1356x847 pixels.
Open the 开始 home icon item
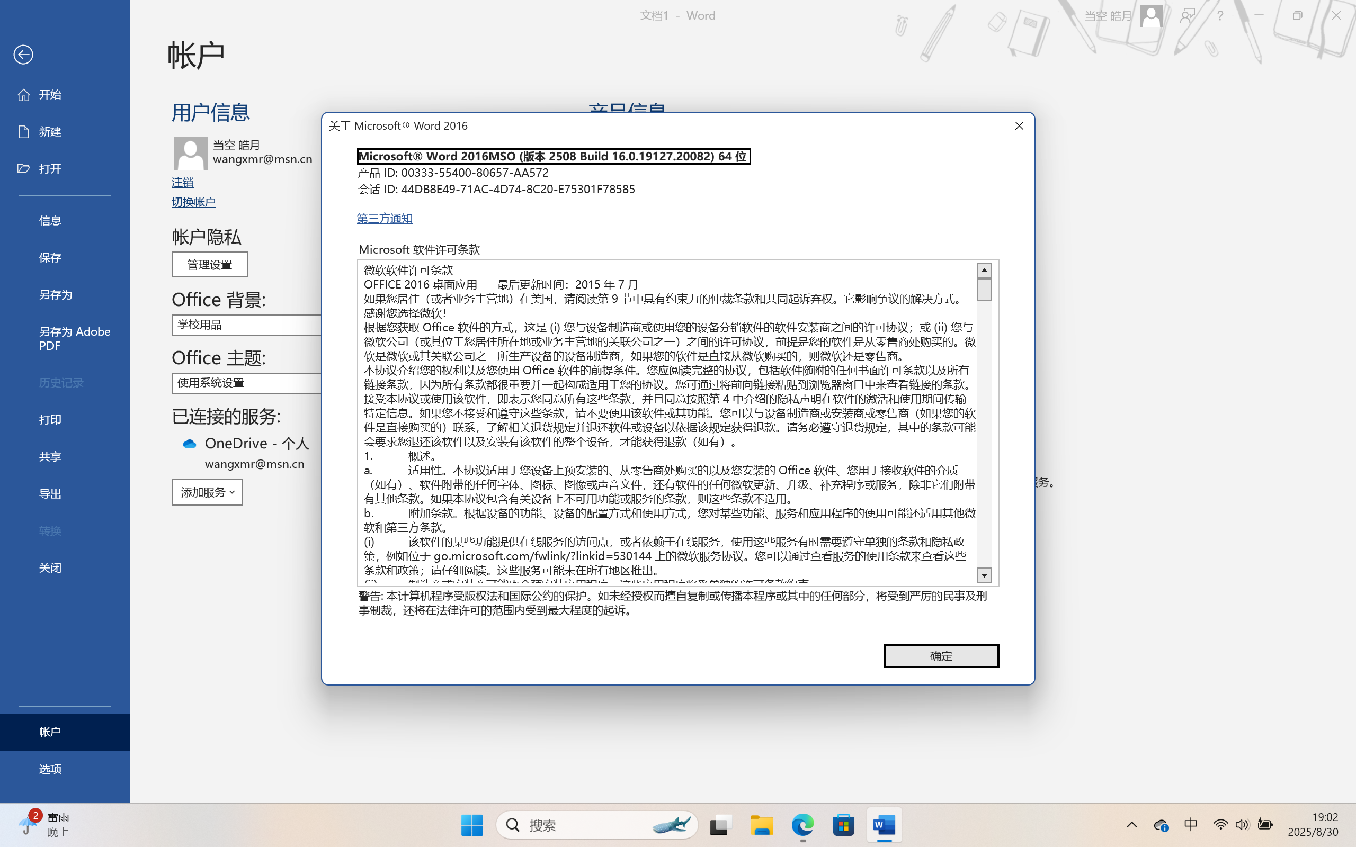point(23,95)
